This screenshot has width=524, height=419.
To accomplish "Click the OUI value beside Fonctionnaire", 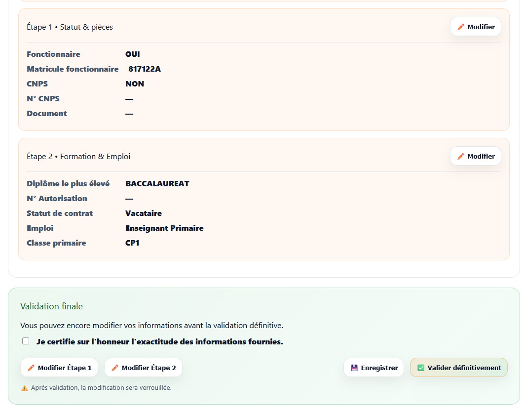I will click(132, 54).
